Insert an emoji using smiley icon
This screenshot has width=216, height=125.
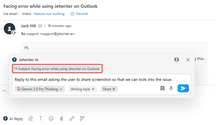[51, 118]
